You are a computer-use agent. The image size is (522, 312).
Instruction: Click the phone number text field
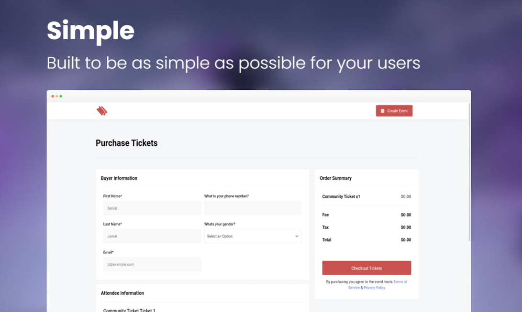coord(253,208)
